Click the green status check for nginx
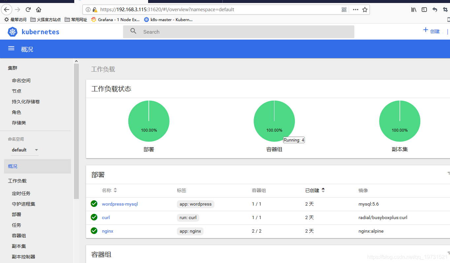Screen dimensions: 450x263 coord(94,231)
